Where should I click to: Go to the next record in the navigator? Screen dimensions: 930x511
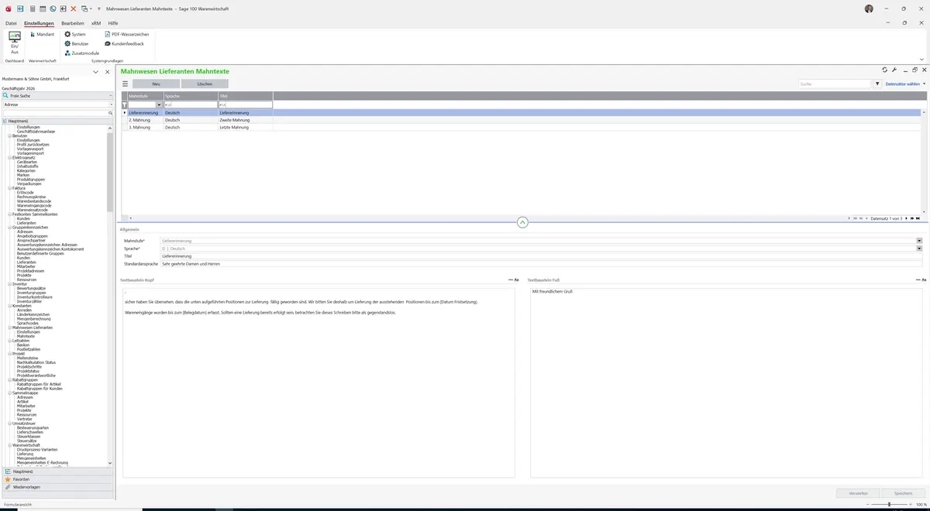tap(908, 218)
